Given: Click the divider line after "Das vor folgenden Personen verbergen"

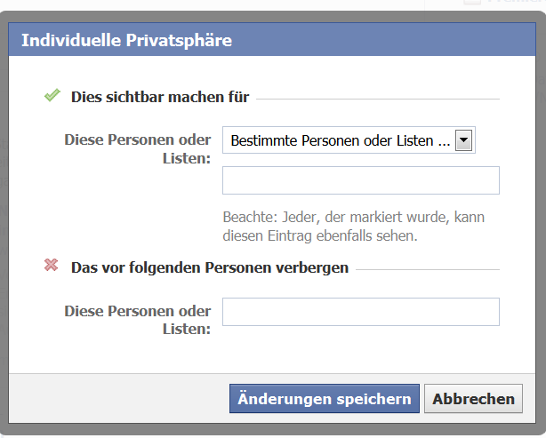Looking at the screenshot, I should [x=427, y=269].
